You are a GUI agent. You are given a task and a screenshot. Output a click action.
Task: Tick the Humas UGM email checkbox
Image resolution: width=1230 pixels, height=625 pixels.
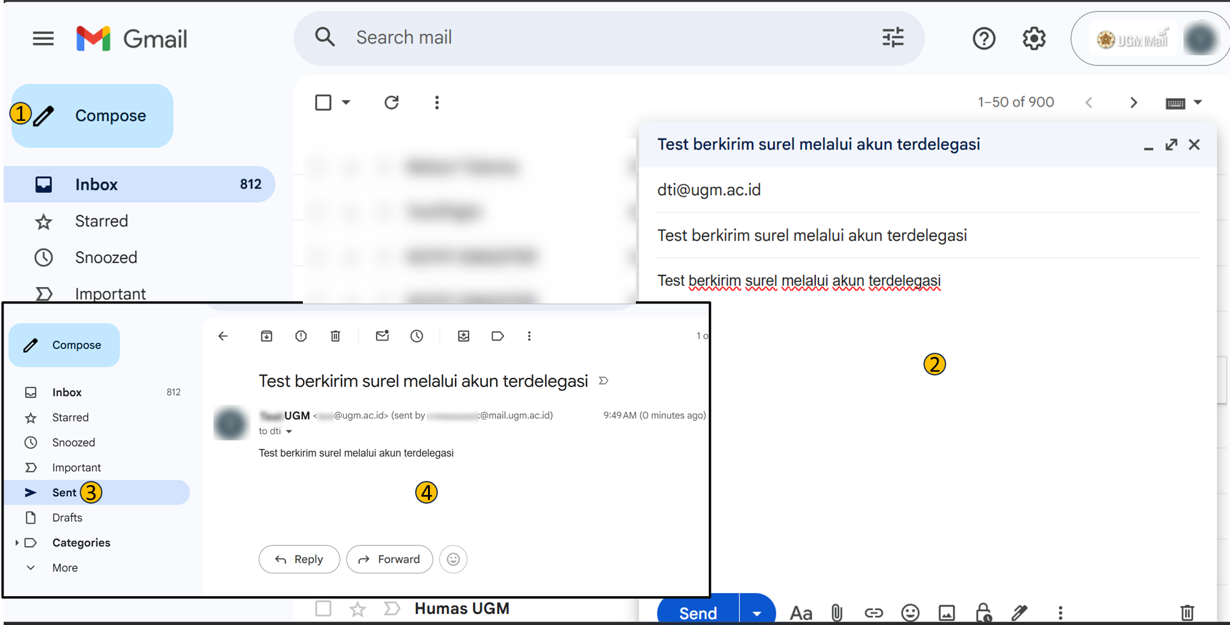click(x=323, y=608)
